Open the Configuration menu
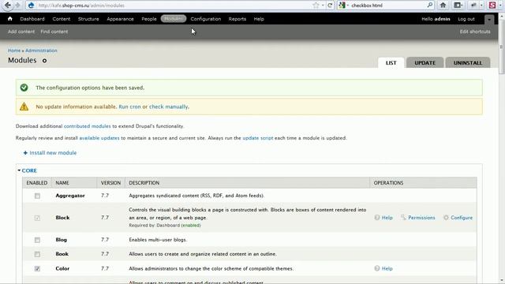Screen dimensions: 505x284 point(205,19)
